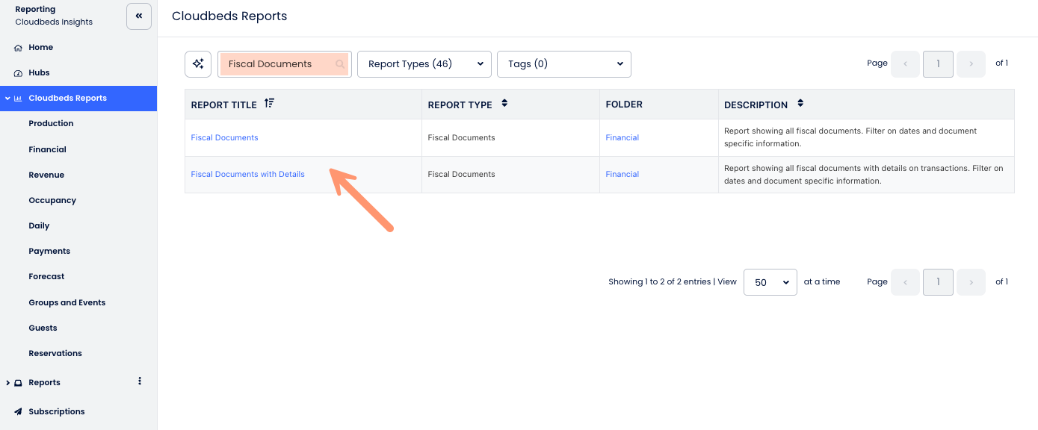The image size is (1038, 430).
Task: Collapse the Cloudbeds Reports section
Action: 7,98
